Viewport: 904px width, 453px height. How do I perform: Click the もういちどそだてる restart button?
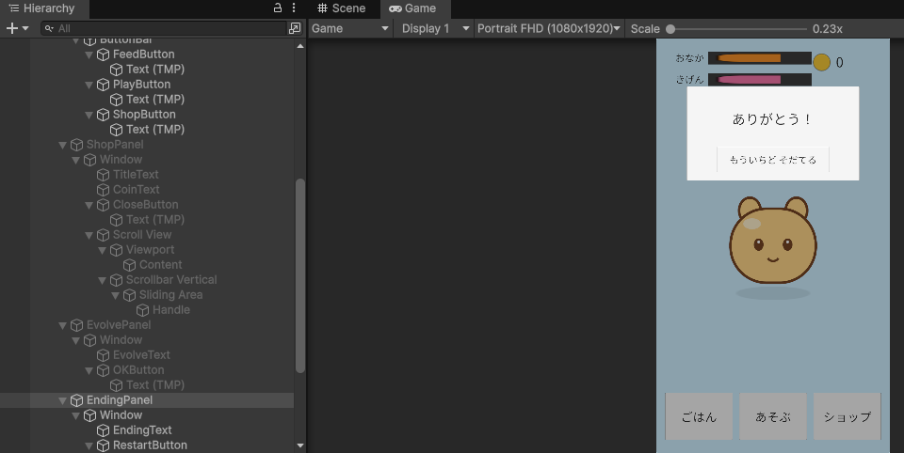coord(772,160)
